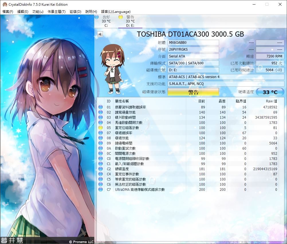The image size is (287, 244).
Task: Open the 功能(u) menu
Action: [38, 12]
